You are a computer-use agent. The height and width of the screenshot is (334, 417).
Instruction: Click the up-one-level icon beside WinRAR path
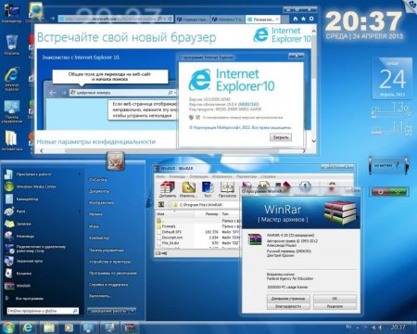pyautogui.click(x=160, y=204)
